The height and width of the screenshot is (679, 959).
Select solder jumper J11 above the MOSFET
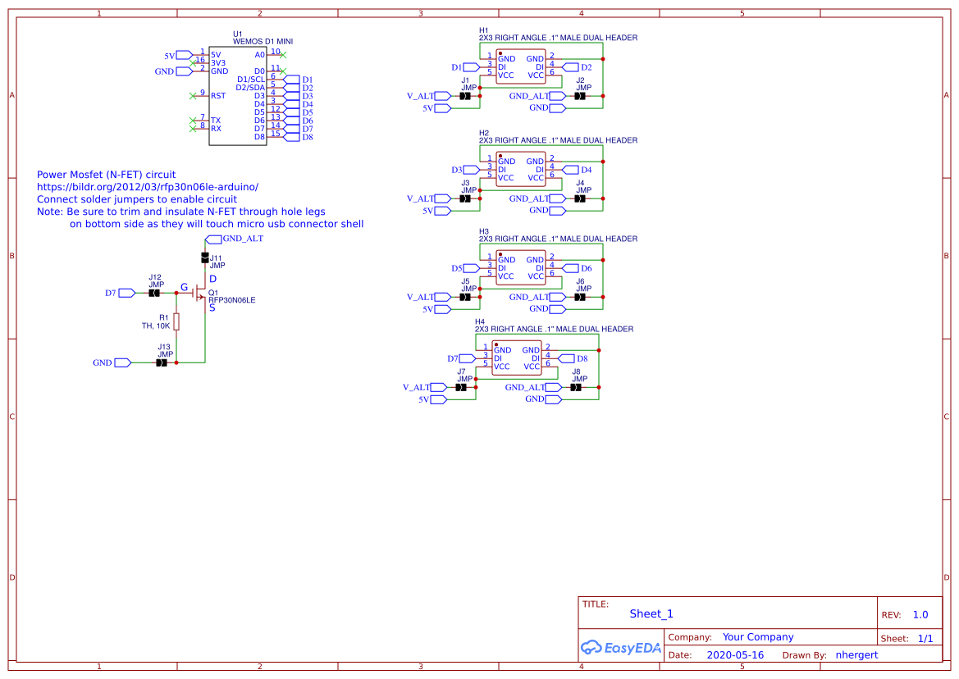203,256
